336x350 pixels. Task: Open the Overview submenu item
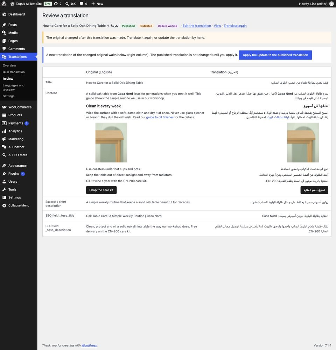9,65
